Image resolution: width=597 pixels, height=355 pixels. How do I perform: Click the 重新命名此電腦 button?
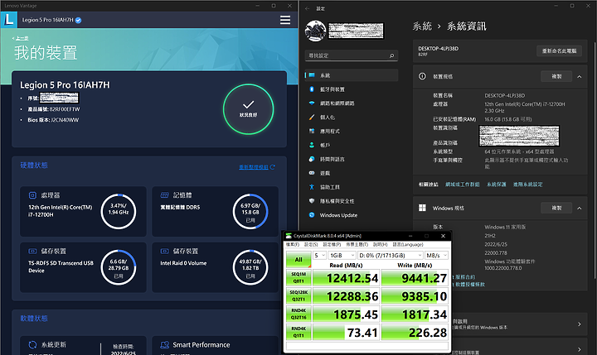pos(559,50)
